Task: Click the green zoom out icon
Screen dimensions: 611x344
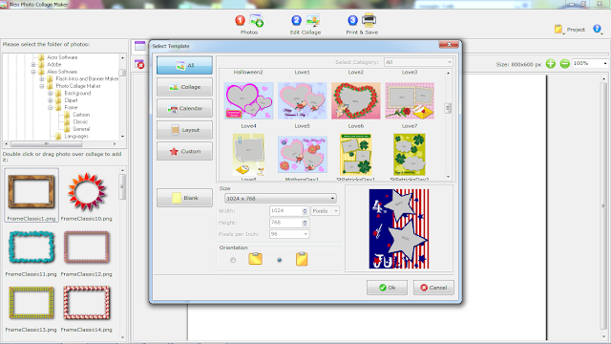Action: point(564,64)
